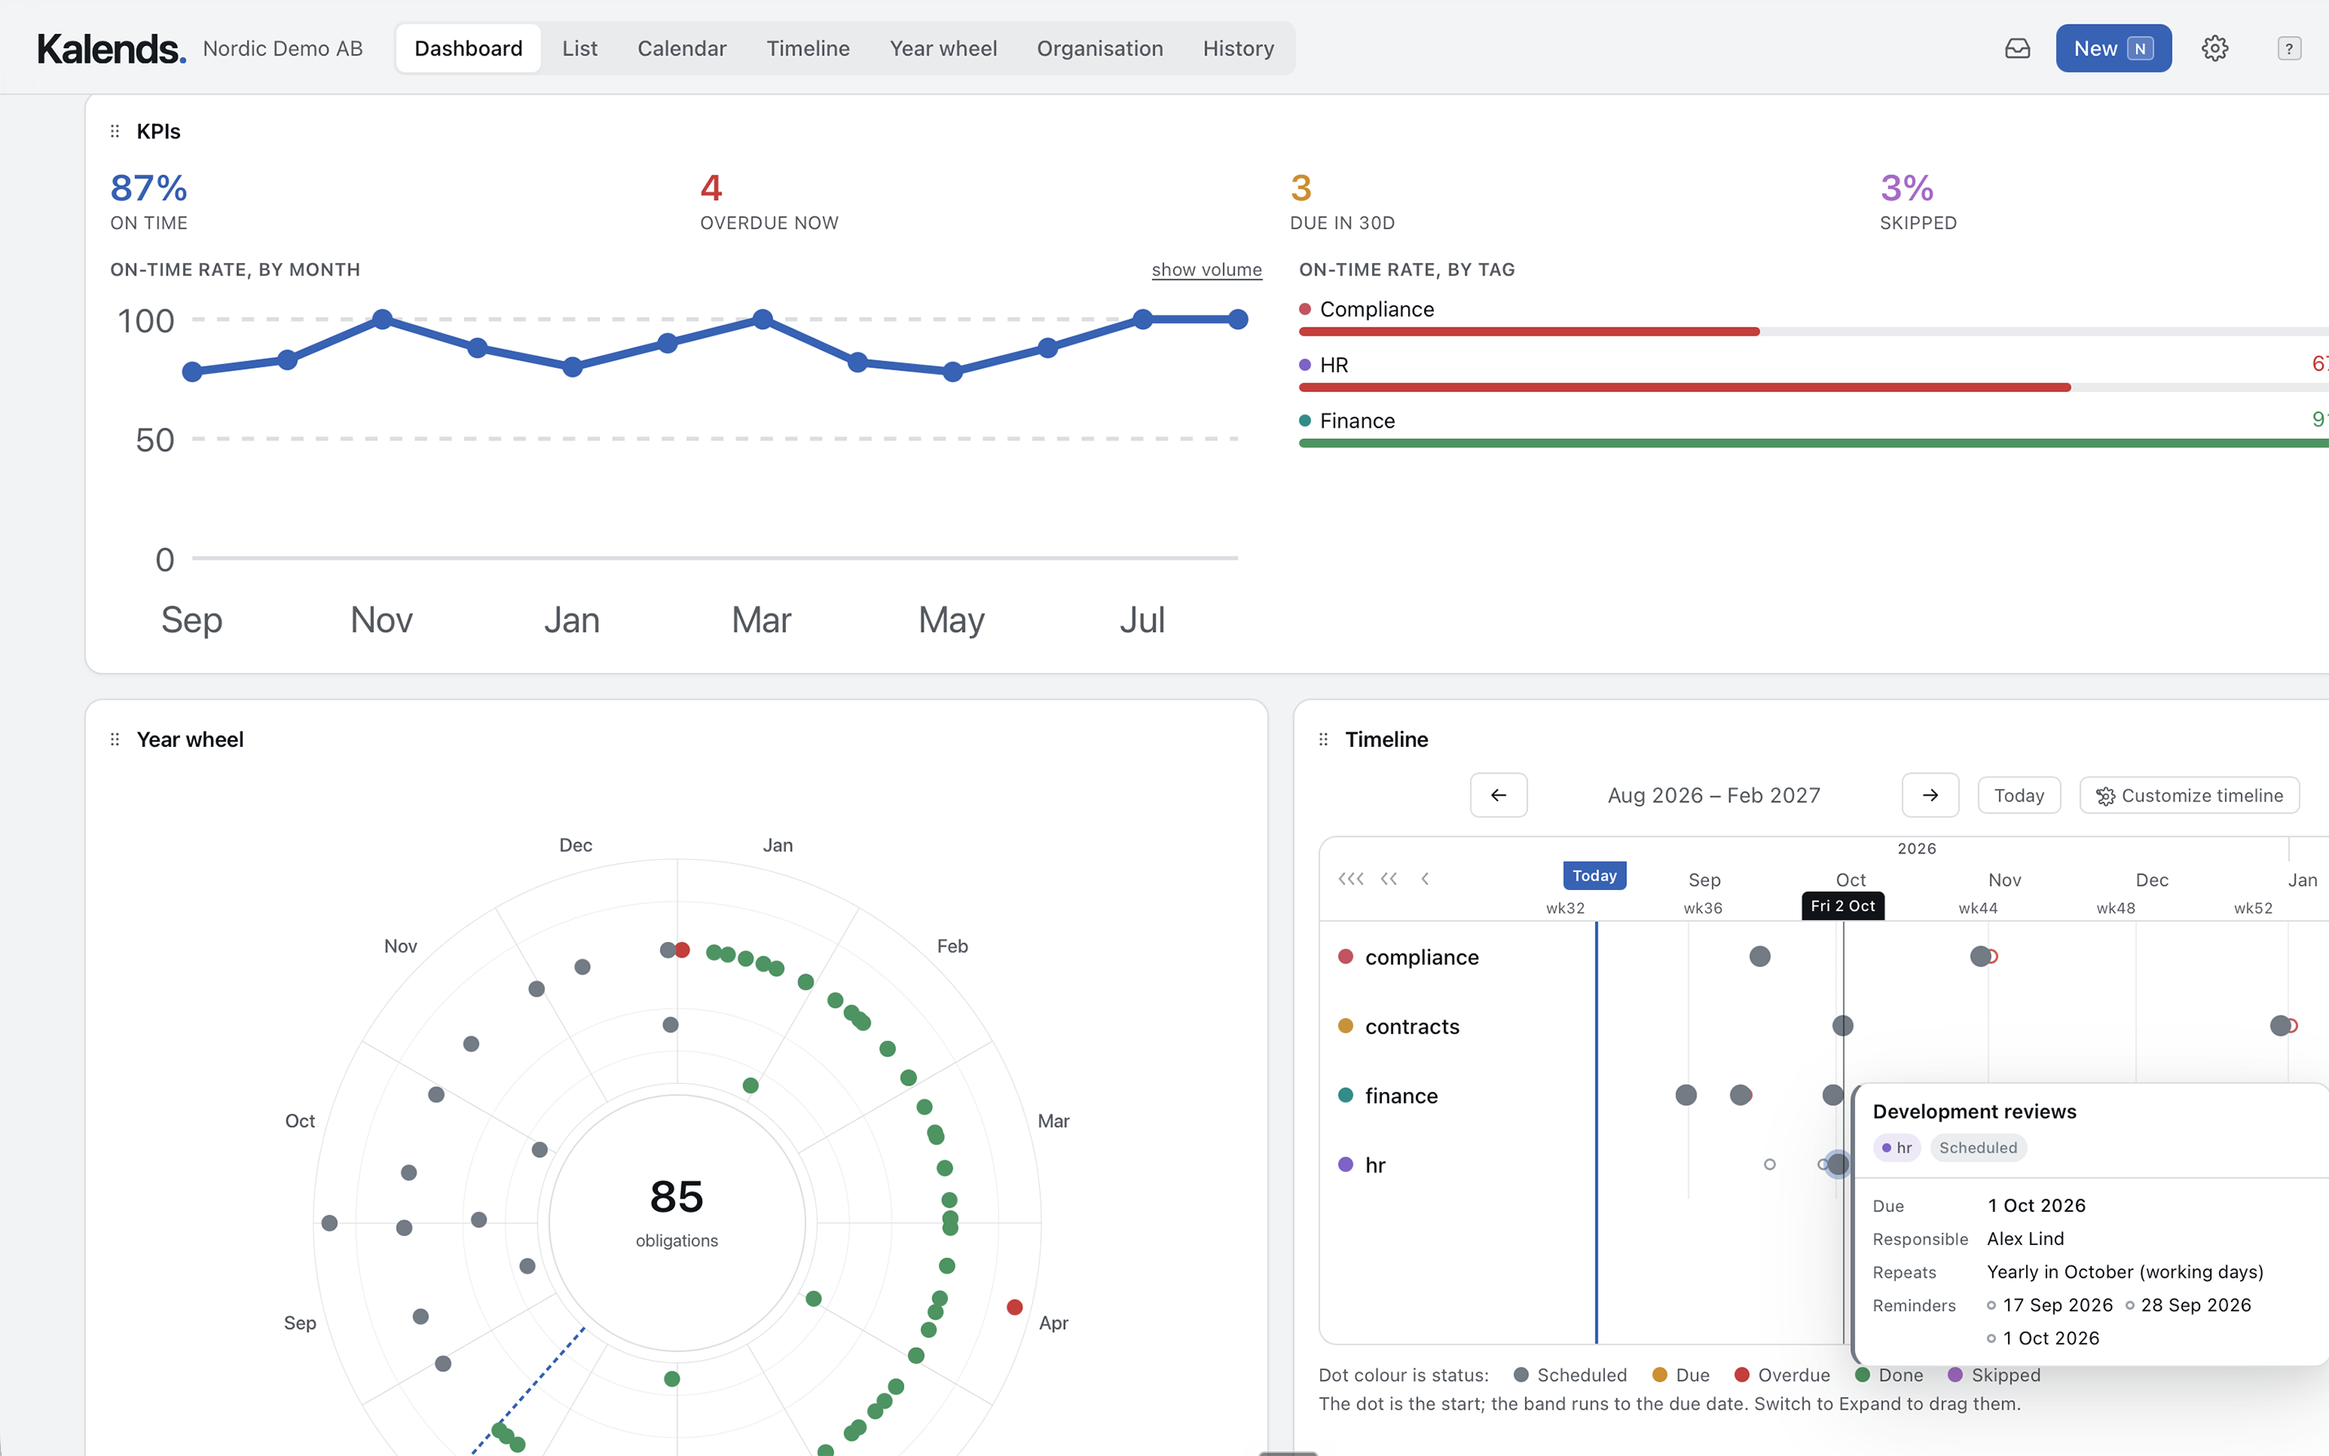The image size is (2329, 1456).
Task: Click the Scheduled status badge in popup
Action: 1979,1148
